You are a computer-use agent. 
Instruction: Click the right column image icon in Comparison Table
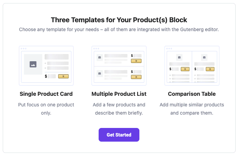click(204, 57)
